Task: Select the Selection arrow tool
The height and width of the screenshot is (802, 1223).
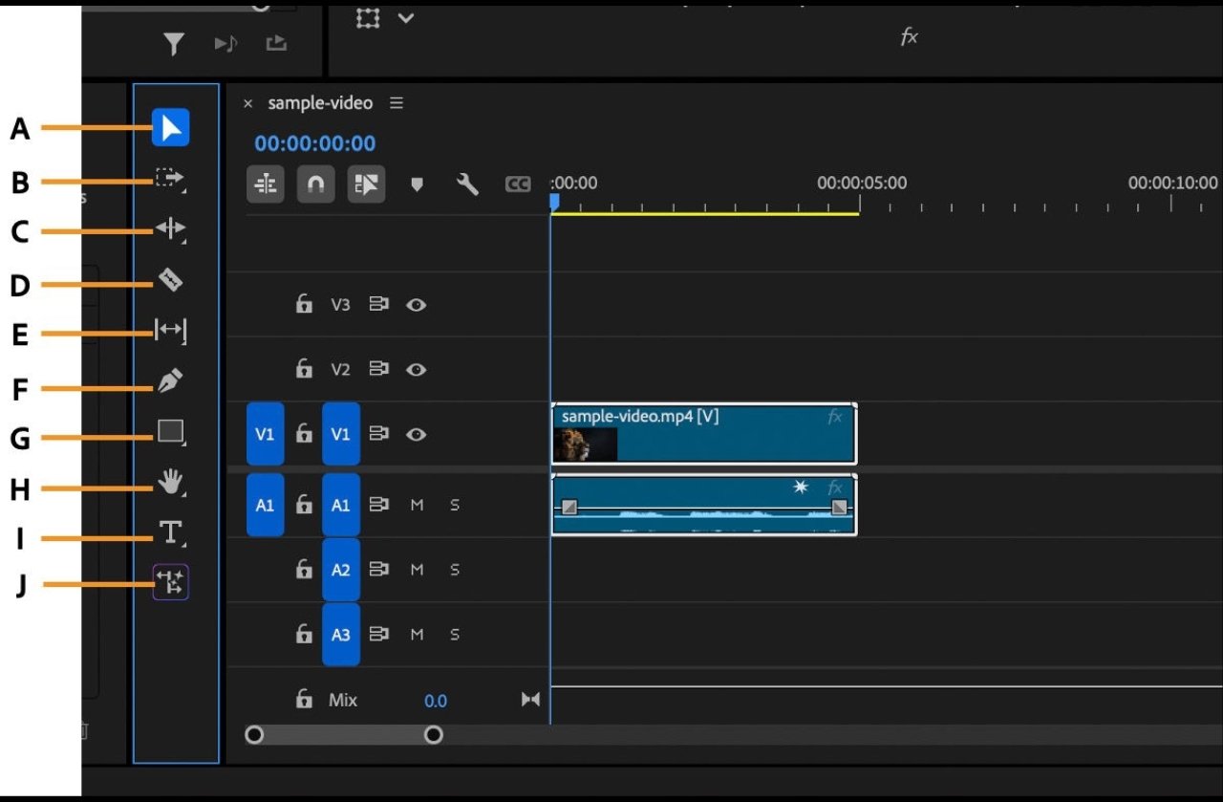Action: pyautogui.click(x=170, y=128)
